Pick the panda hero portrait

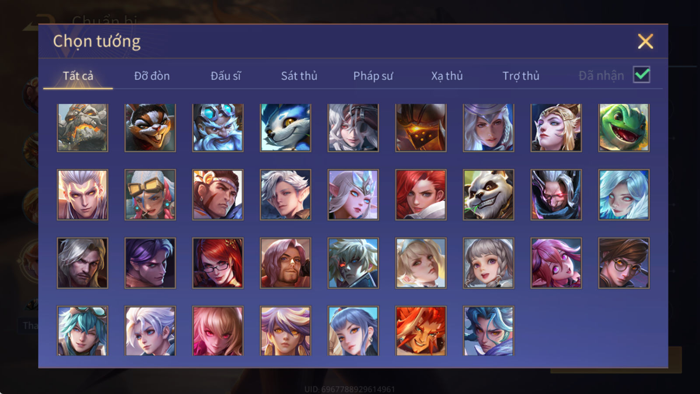(x=488, y=195)
